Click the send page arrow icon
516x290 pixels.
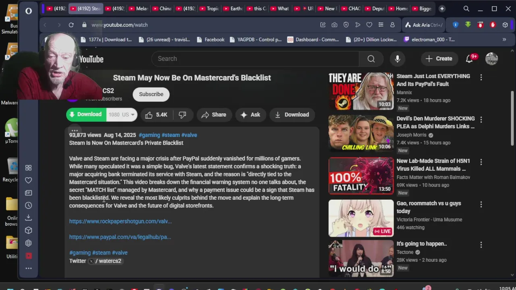358,25
